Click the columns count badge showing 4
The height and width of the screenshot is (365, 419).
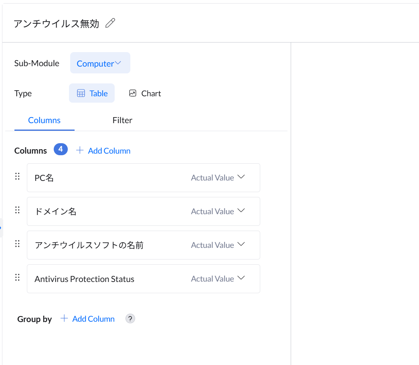(x=61, y=150)
